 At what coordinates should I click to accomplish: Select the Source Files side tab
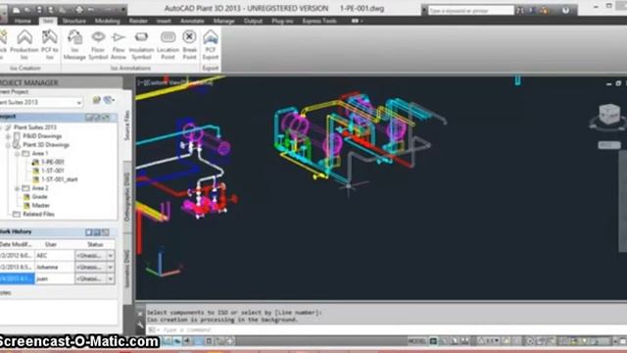coord(127,125)
